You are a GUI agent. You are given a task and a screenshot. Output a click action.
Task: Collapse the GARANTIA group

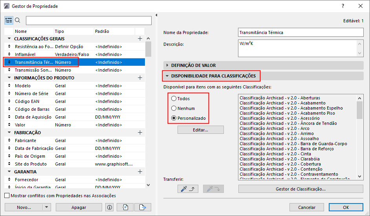(x=9, y=172)
